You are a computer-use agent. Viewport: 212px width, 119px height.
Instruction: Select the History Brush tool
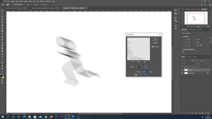tap(2, 40)
